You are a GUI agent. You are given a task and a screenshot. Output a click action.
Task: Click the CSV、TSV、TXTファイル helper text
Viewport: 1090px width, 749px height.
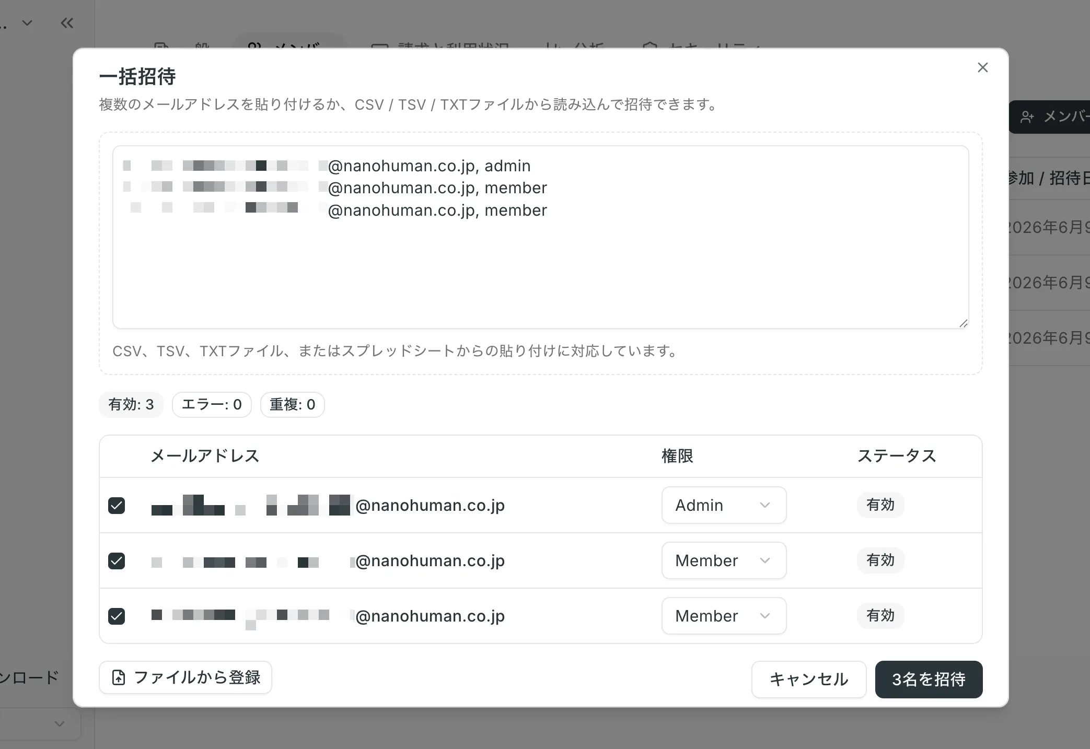[x=395, y=351]
